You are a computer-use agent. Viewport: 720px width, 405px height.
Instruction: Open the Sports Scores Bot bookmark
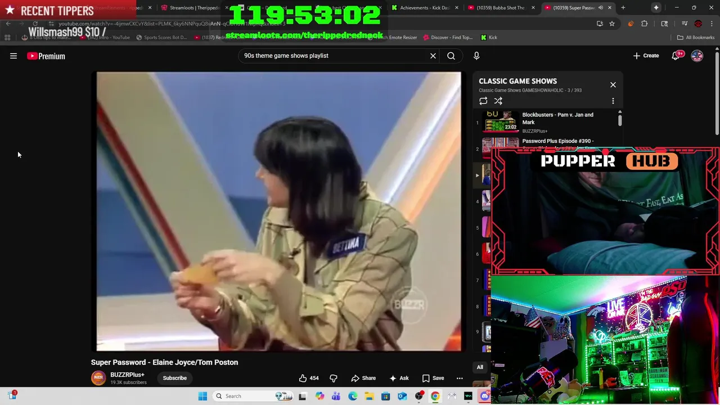[x=161, y=38]
